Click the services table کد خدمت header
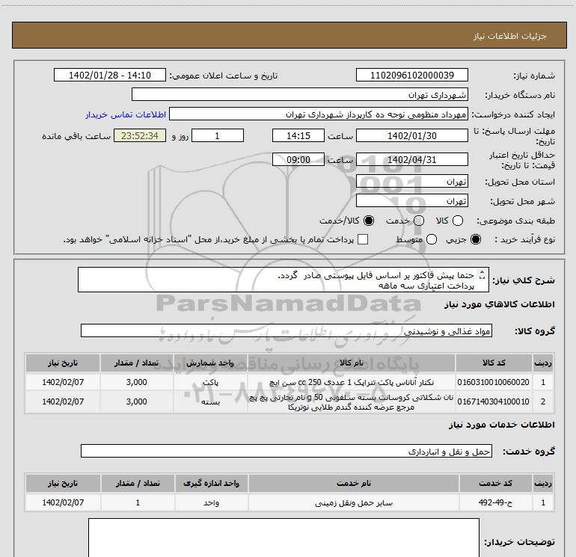 [495, 483]
